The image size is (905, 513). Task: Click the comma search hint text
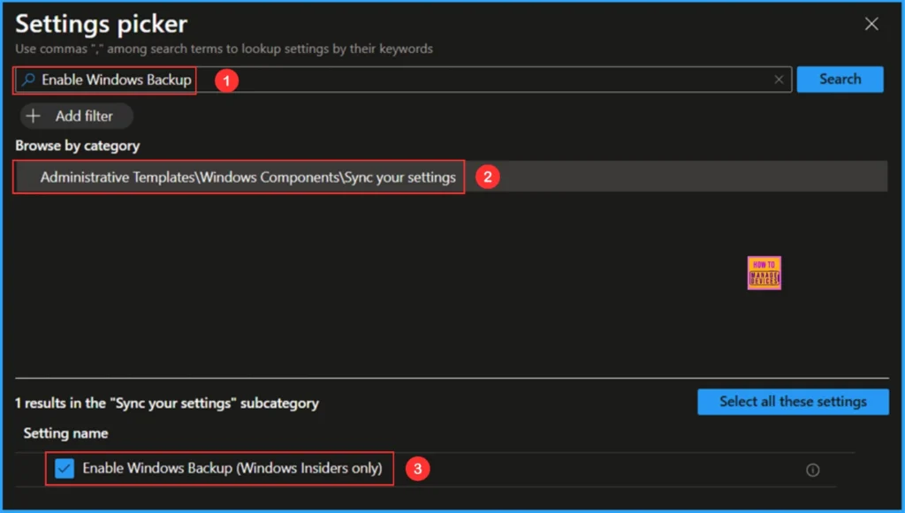click(x=224, y=49)
